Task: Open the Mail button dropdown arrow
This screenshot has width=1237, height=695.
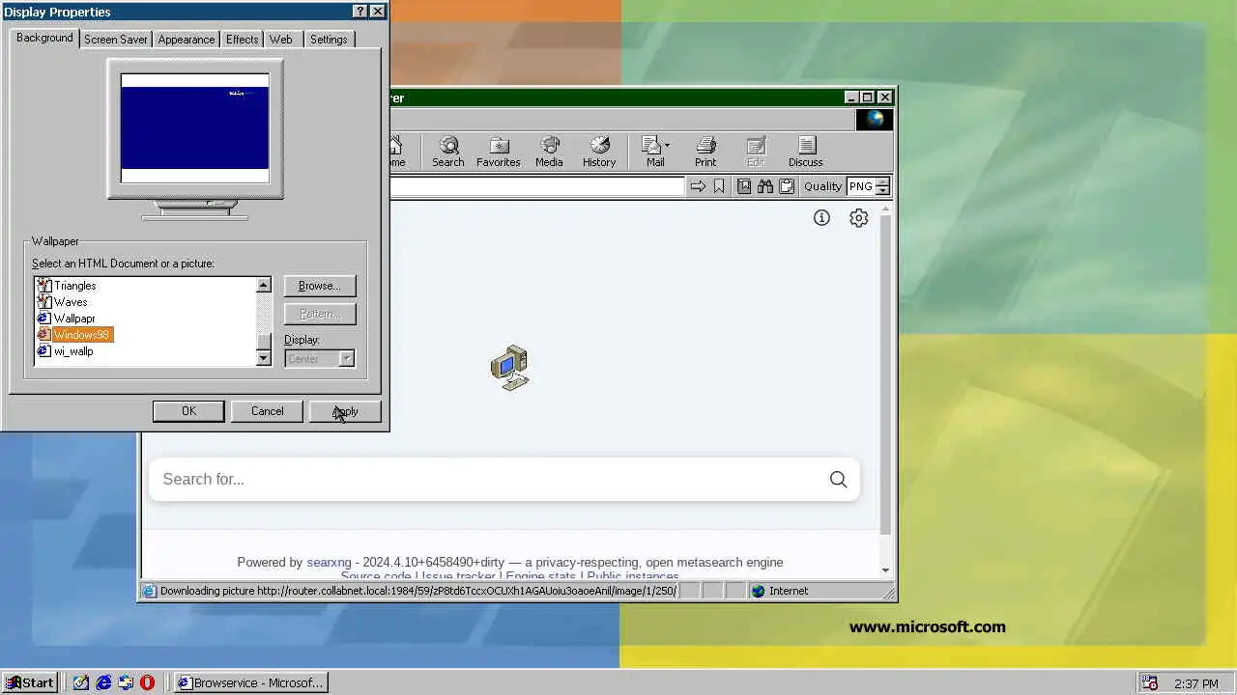Action: click(x=667, y=146)
